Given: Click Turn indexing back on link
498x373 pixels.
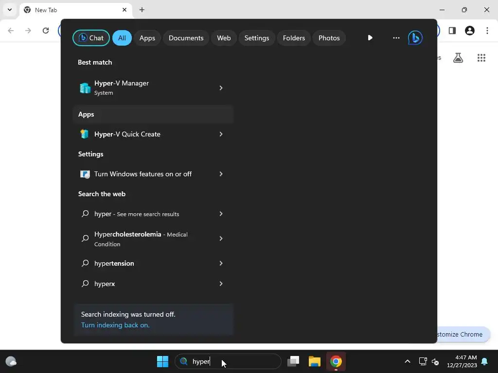Looking at the screenshot, I should [x=115, y=325].
